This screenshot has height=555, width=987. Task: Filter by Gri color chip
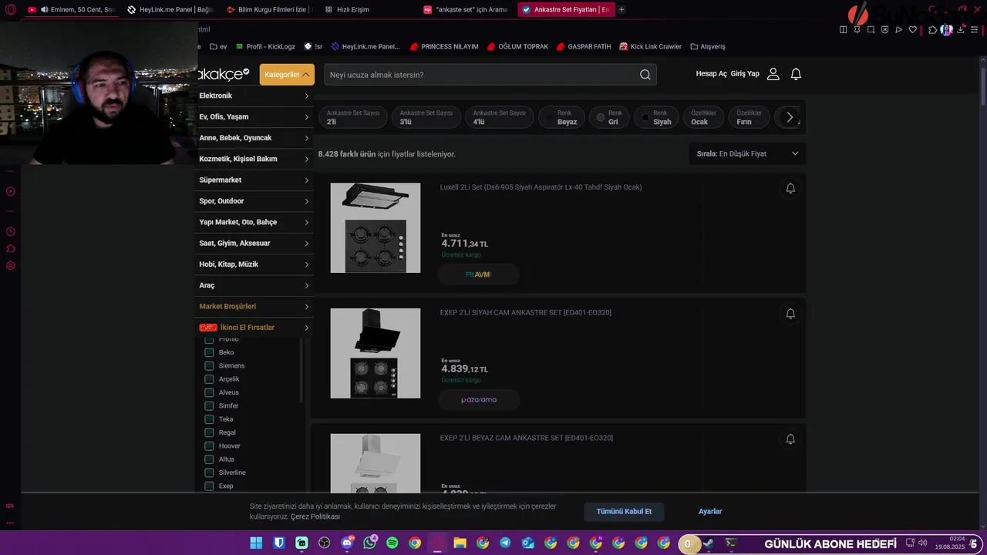pyautogui.click(x=609, y=117)
